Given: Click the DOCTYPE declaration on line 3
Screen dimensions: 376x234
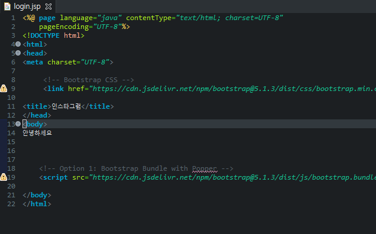Looking at the screenshot, I should (53, 35).
